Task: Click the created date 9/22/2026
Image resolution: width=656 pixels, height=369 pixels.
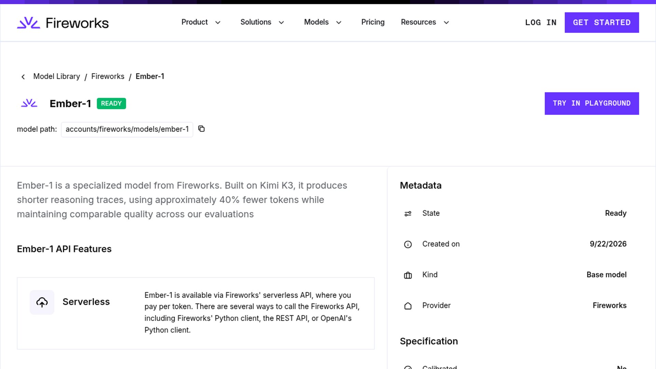Action: coord(608,244)
